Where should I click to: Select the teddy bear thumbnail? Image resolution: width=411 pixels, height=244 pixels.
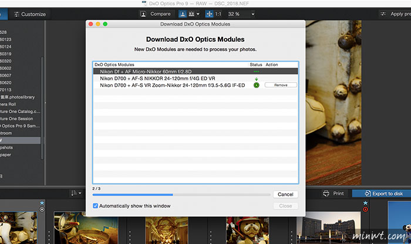point(247,231)
